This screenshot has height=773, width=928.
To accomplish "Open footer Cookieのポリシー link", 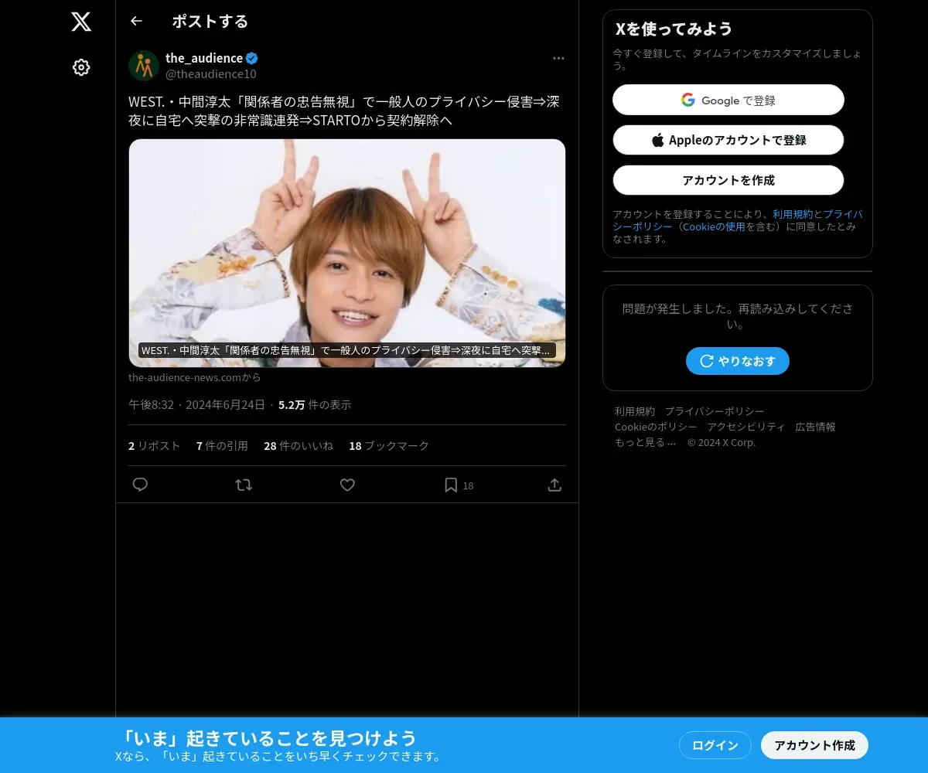I will [656, 427].
